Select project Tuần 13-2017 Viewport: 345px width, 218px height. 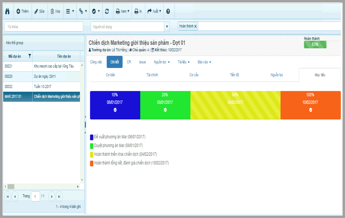[43, 86]
